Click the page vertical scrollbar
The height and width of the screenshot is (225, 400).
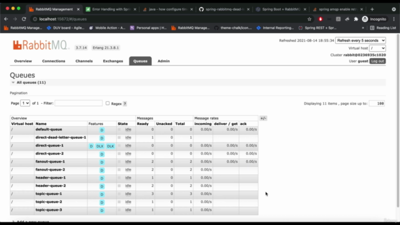click(398, 120)
